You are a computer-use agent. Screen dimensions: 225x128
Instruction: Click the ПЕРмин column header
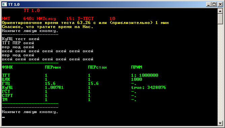[53, 67]
